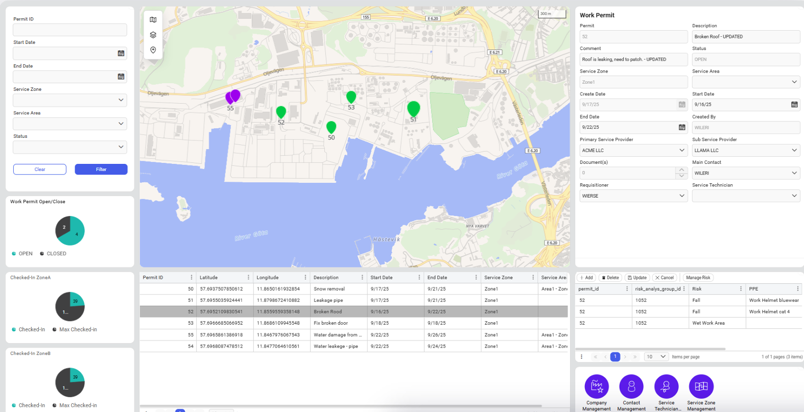This screenshot has height=412, width=804.
Task: Click the blue Filter button
Action: 101,169
